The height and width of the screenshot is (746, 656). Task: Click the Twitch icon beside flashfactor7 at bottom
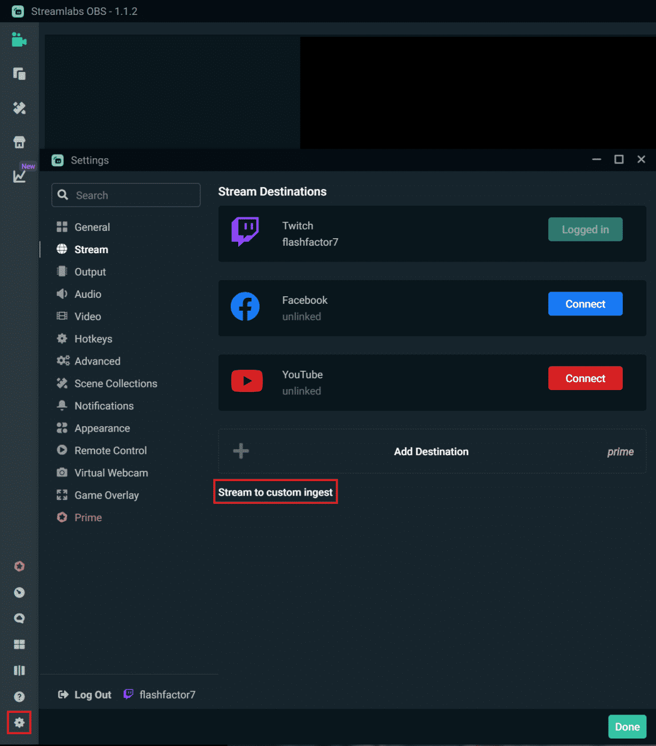point(128,694)
